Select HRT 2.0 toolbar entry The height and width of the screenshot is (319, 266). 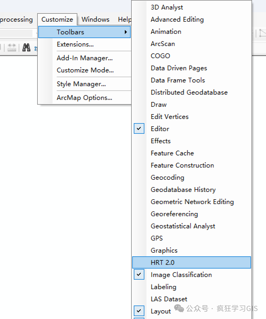coord(192,262)
